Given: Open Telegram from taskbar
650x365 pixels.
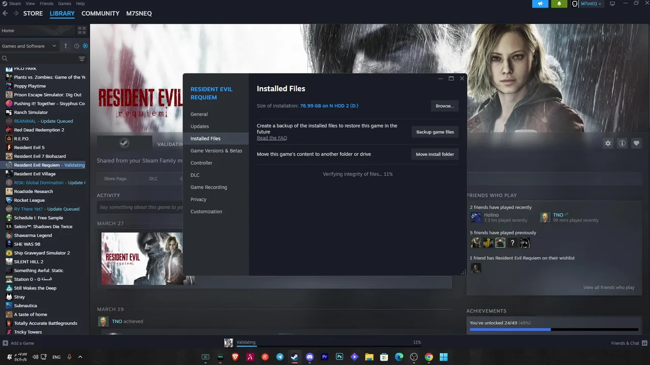Looking at the screenshot, I should click(280, 357).
